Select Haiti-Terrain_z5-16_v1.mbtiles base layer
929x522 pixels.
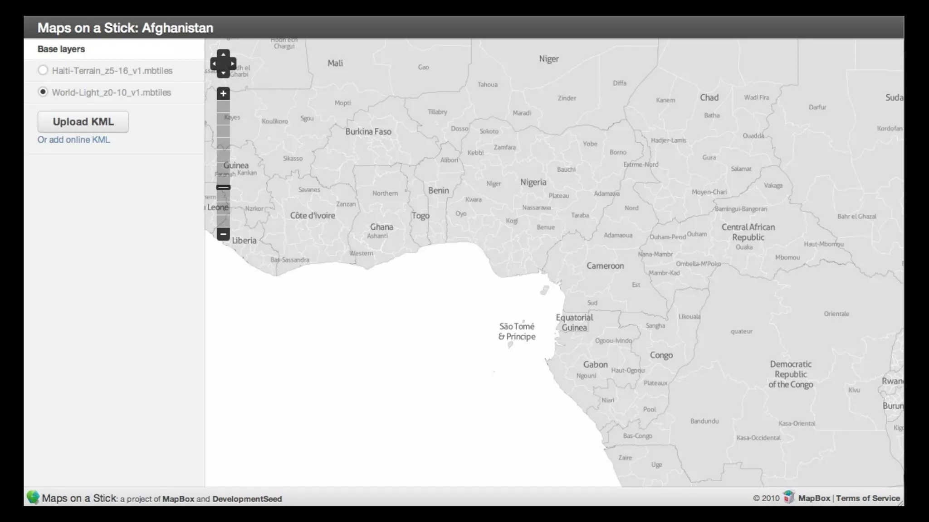pyautogui.click(x=43, y=70)
